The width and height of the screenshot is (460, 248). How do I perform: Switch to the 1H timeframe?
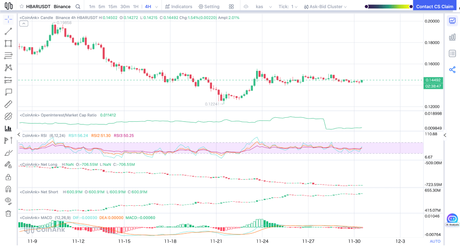coord(136,6)
